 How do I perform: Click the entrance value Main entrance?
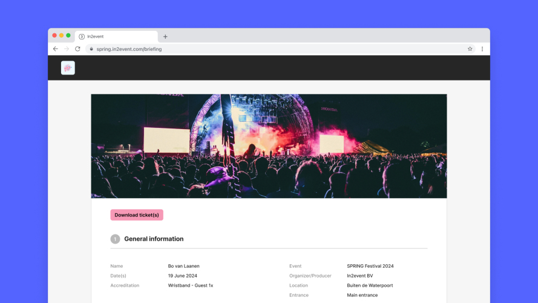pyautogui.click(x=362, y=295)
